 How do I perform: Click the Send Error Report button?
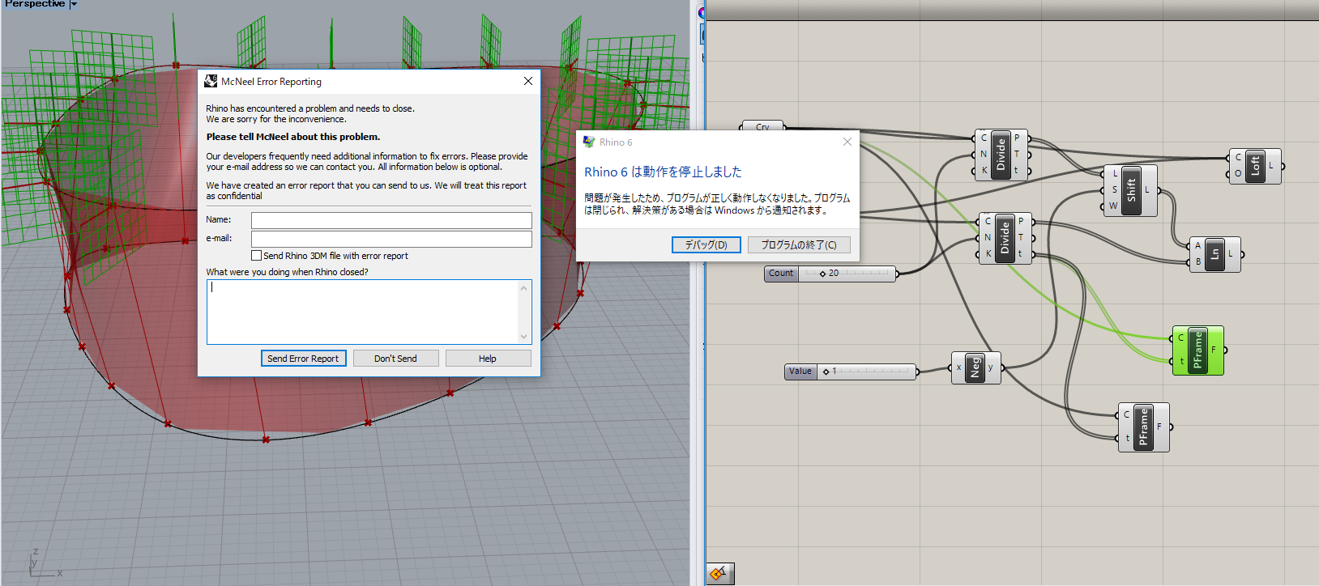pos(303,359)
